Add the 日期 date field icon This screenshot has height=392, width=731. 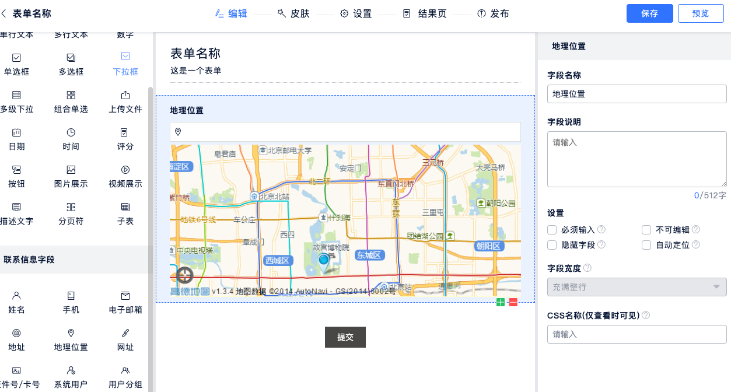tap(16, 132)
